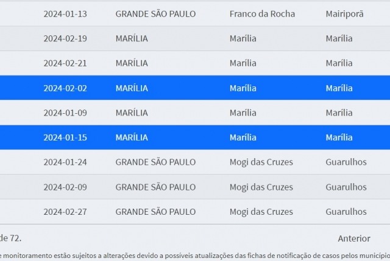Click the Mairiporã municipality cell
This screenshot has width=390, height=261.
pos(344,14)
